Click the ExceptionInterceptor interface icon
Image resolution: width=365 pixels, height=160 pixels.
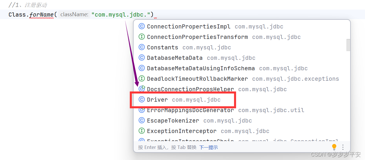142,131
